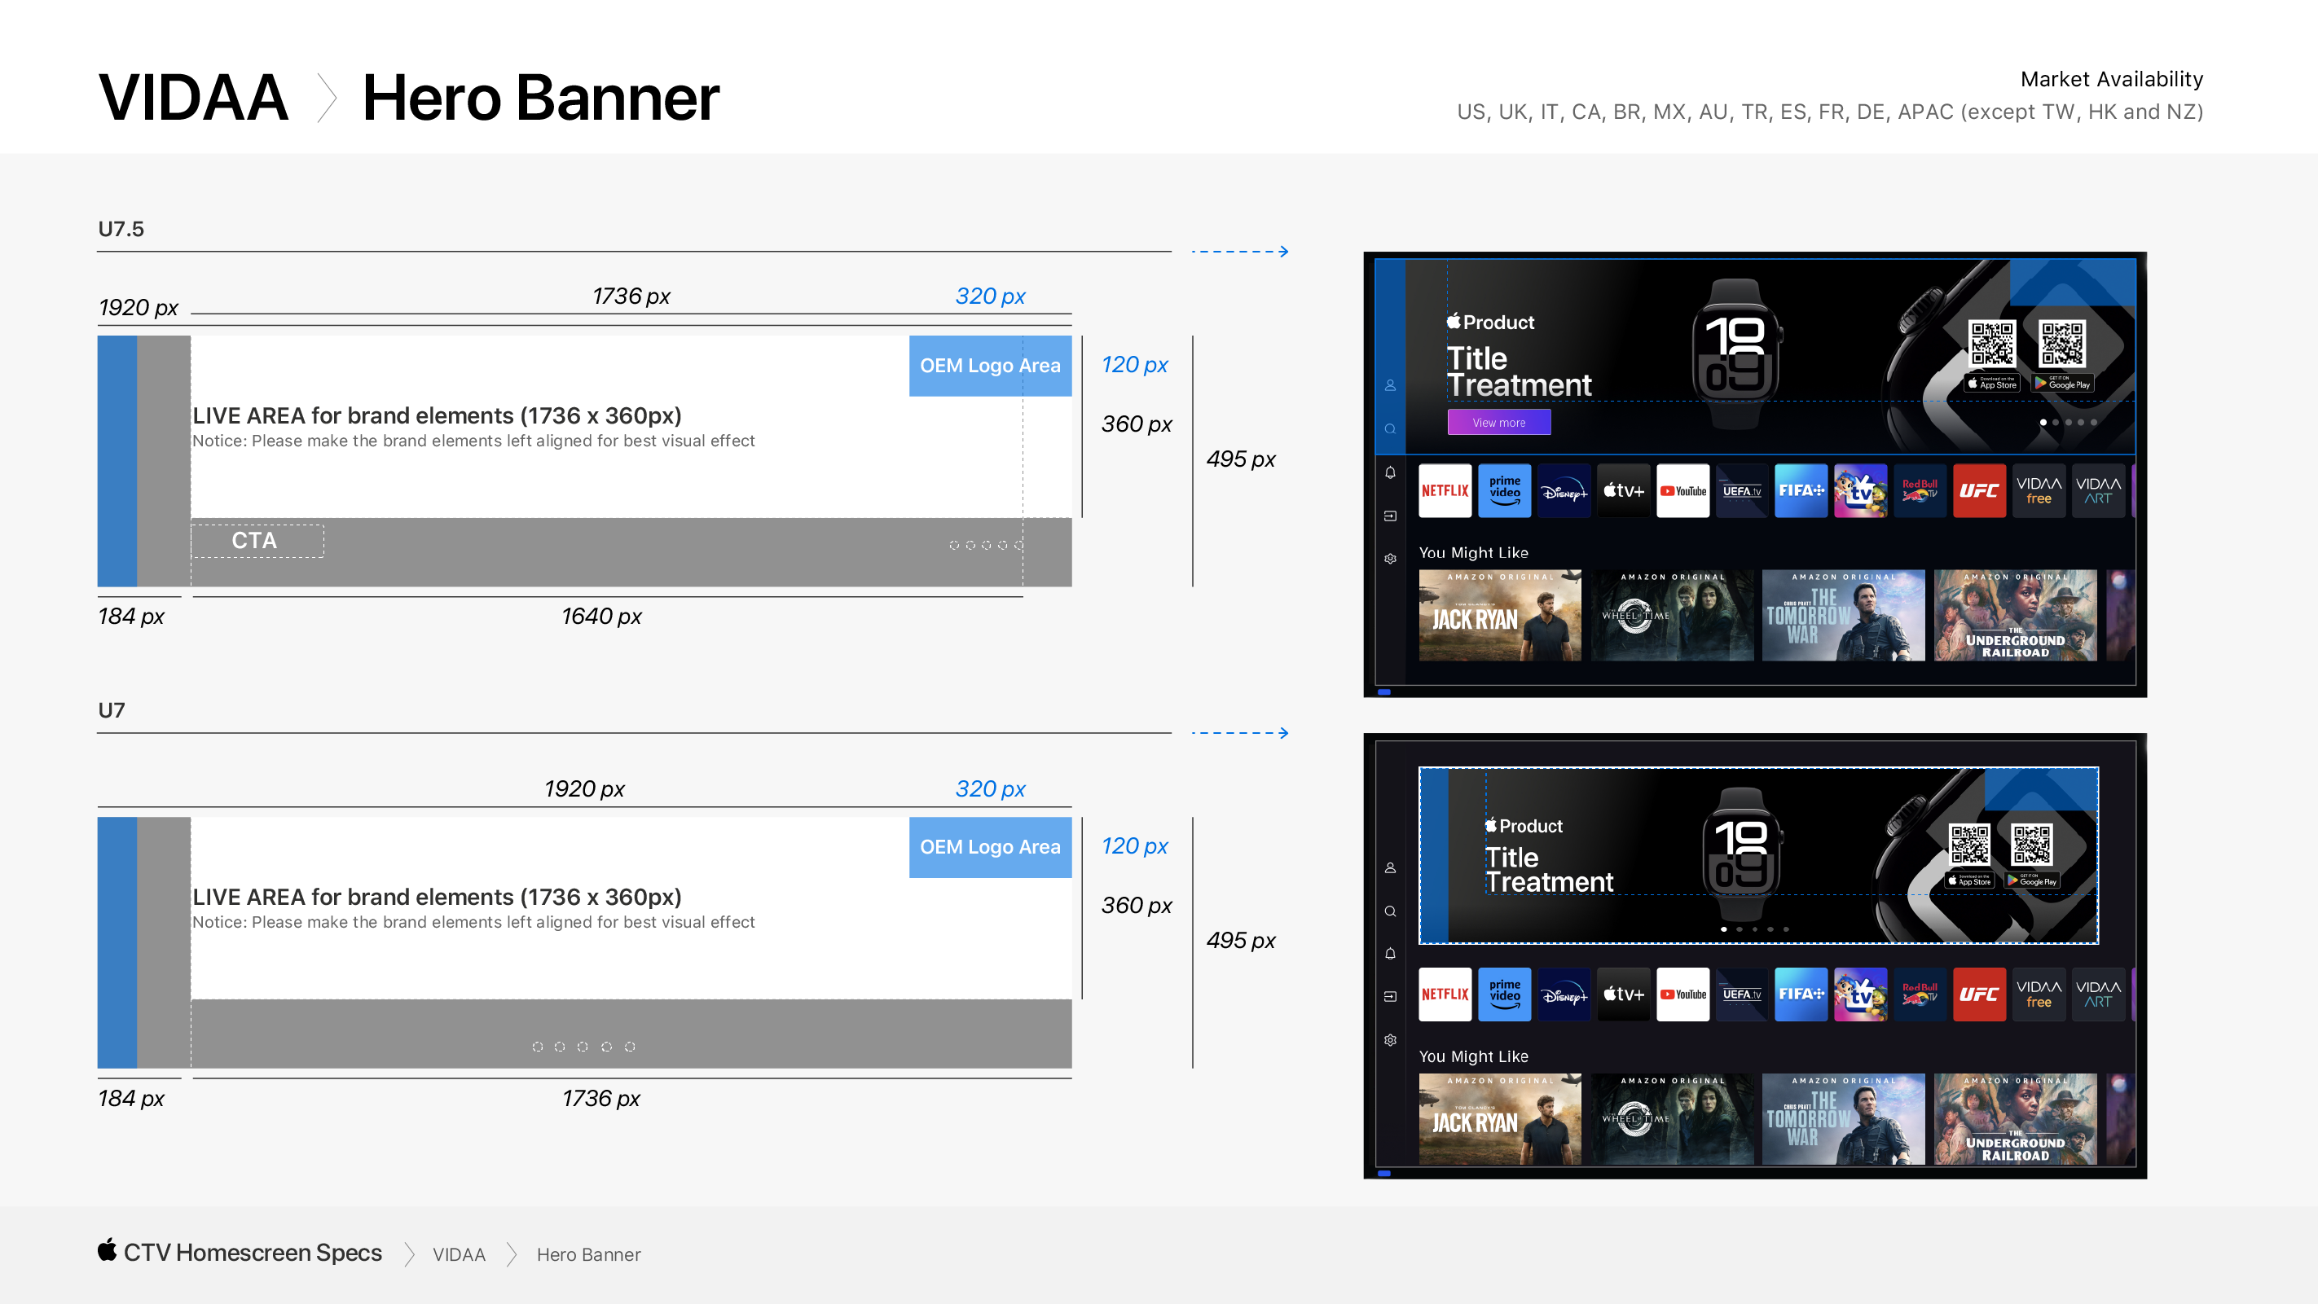Open the Jack Ryan thumbnail in the U7.5 mockup
The width and height of the screenshot is (2318, 1304).
coord(1499,615)
